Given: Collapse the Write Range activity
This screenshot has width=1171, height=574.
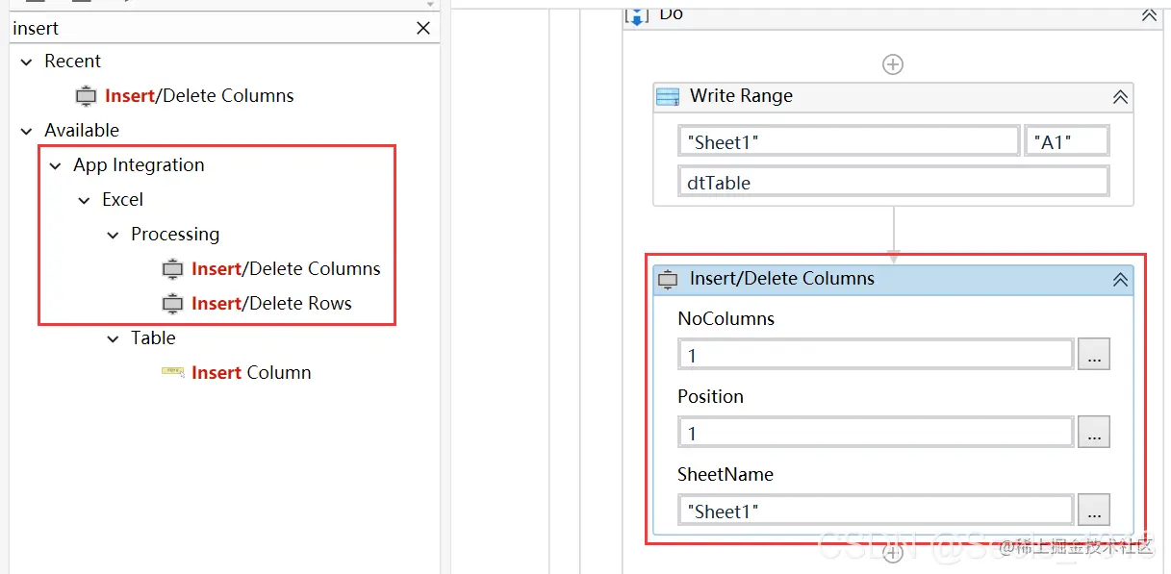Looking at the screenshot, I should 1120,96.
